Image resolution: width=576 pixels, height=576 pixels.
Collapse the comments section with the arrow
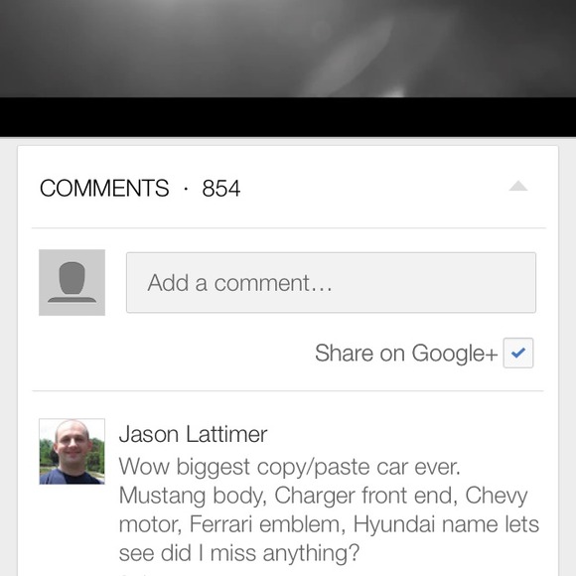[x=518, y=187]
